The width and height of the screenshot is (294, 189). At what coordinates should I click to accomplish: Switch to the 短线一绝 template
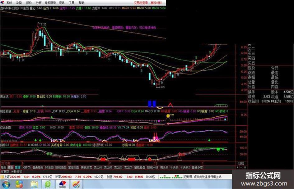[x=153, y=167]
